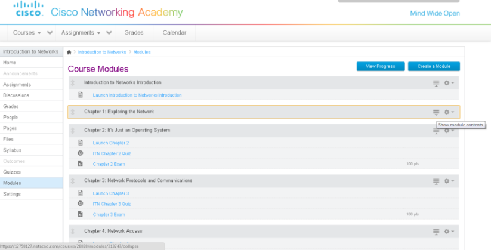Click the Chapter 4 collapse module icon
The height and width of the screenshot is (250, 491).
tap(436, 231)
